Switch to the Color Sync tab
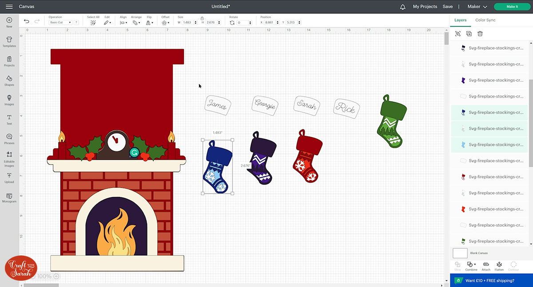Image resolution: width=533 pixels, height=287 pixels. [x=485, y=20]
